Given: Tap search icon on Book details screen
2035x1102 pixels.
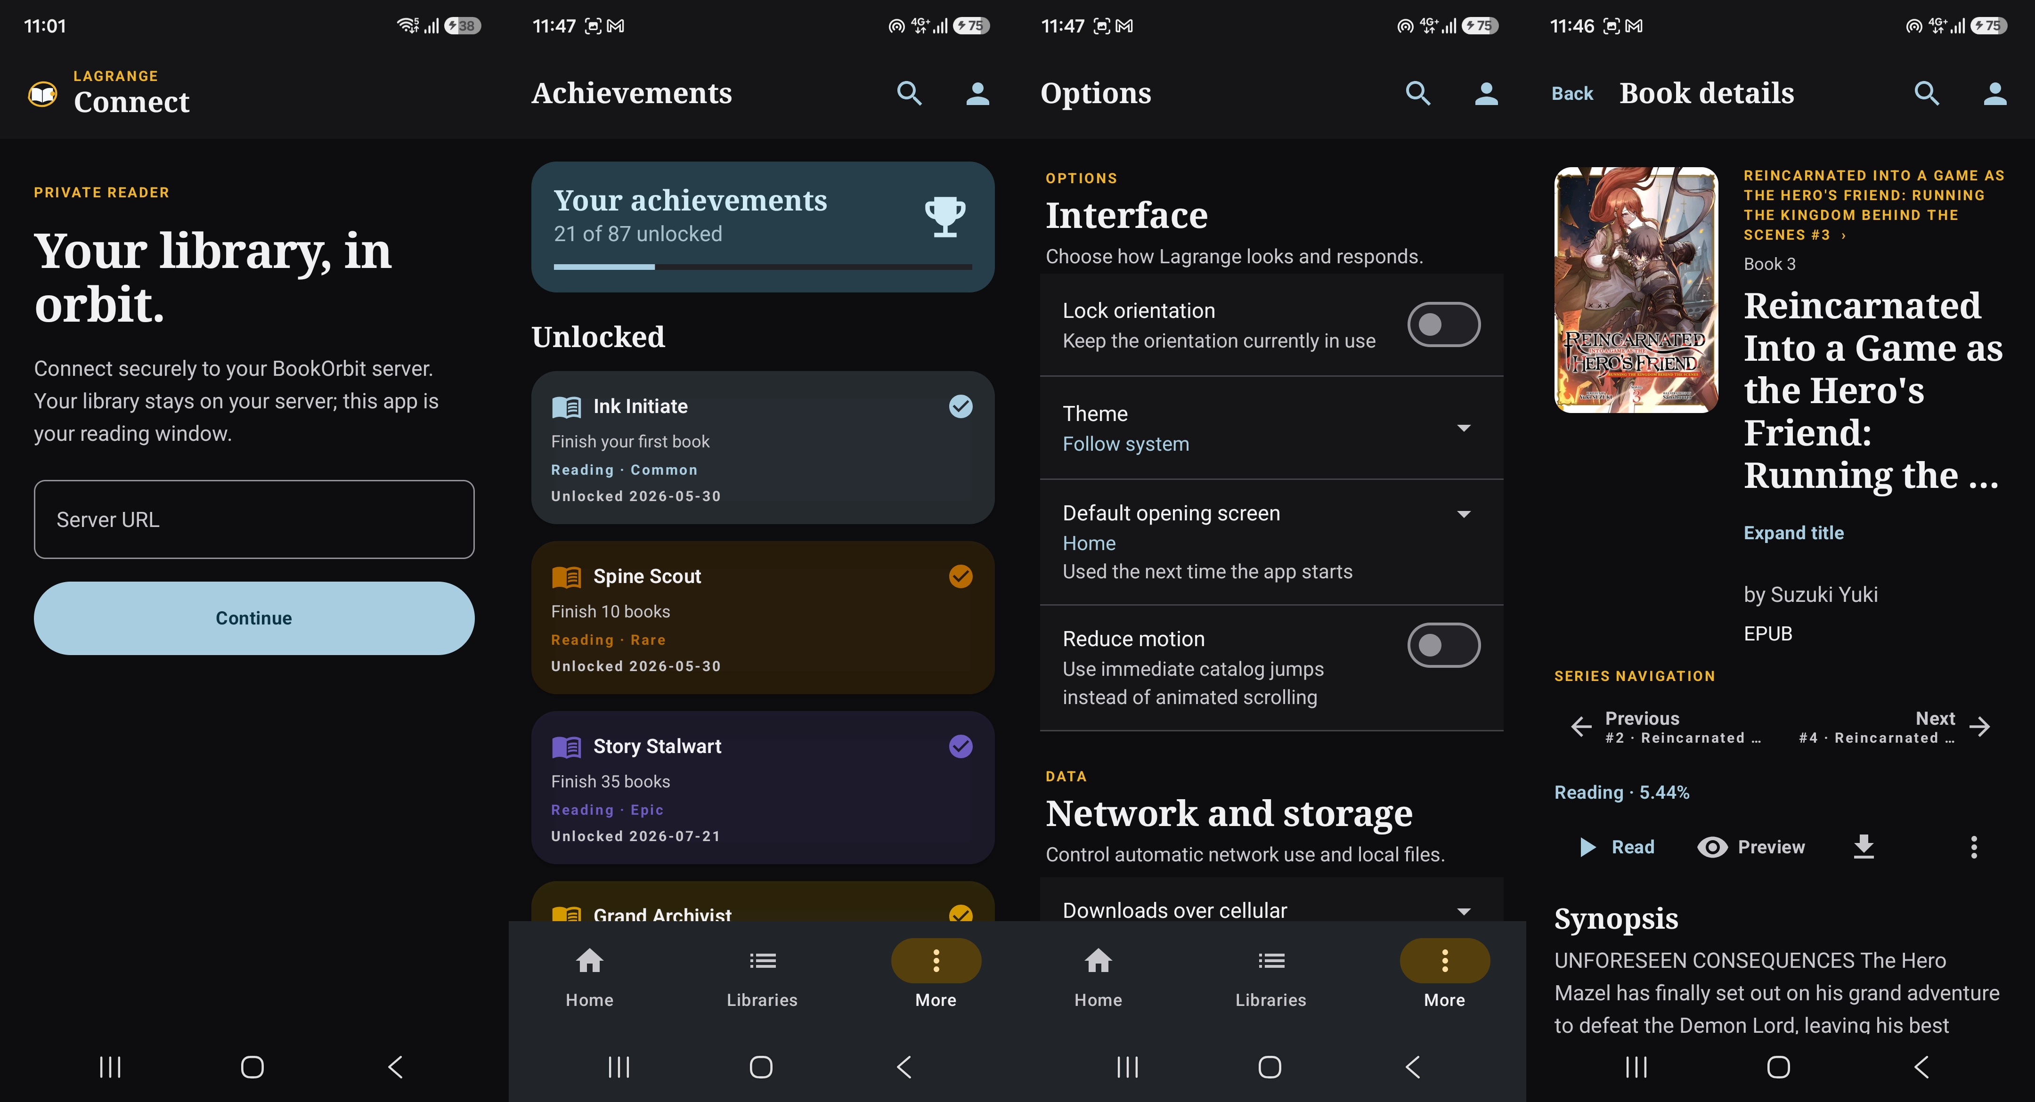Looking at the screenshot, I should (1927, 93).
